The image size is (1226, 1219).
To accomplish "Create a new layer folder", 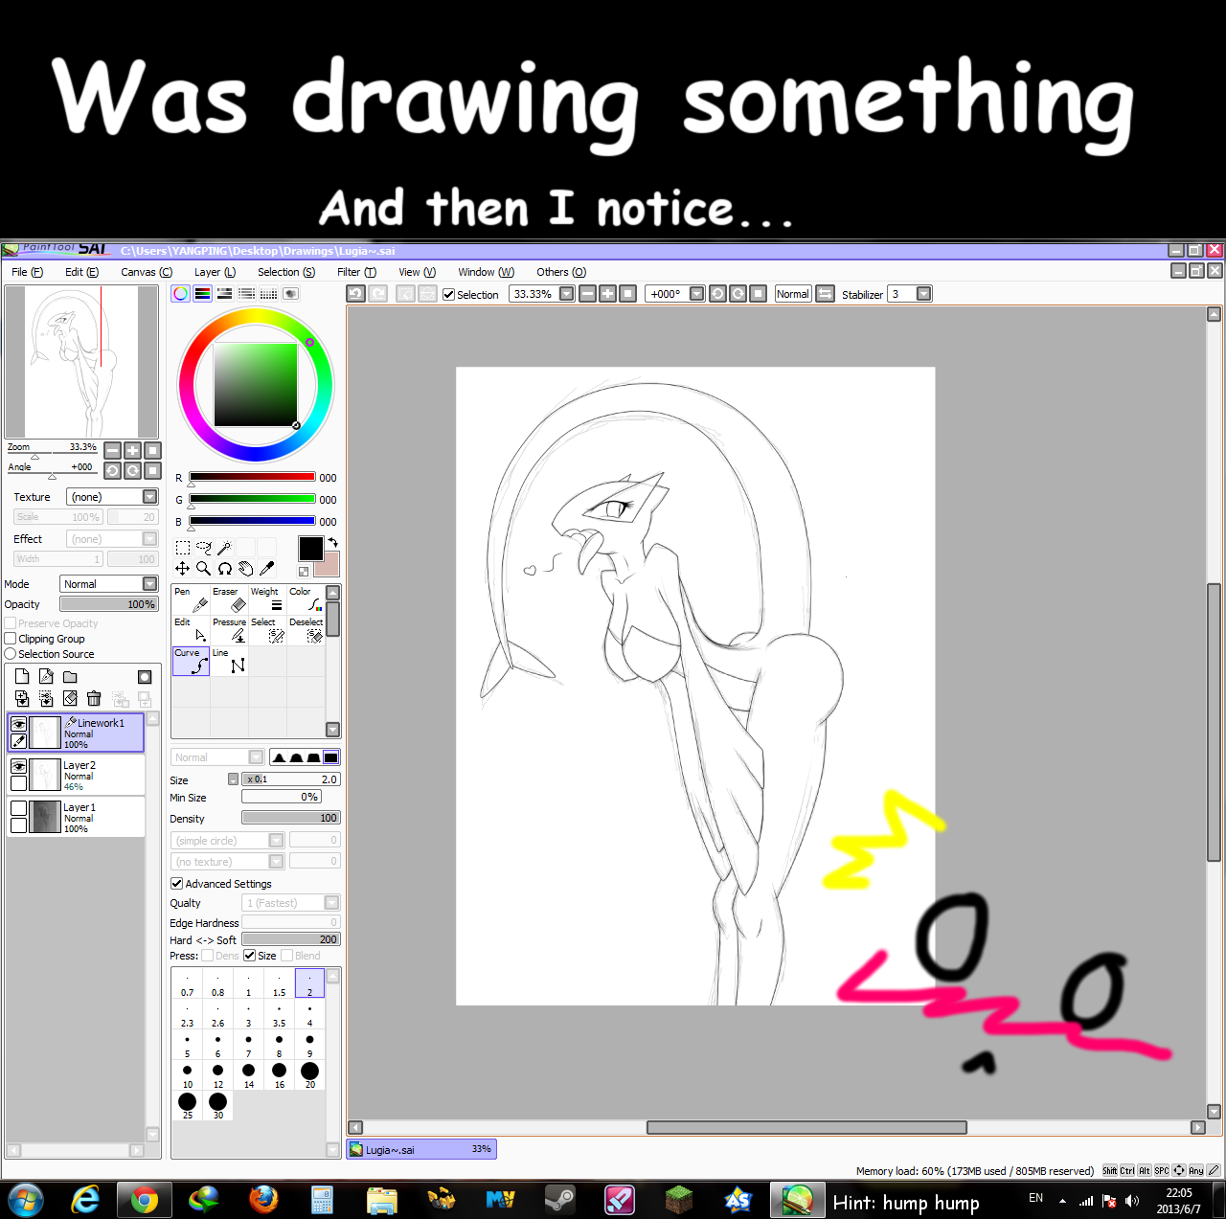I will (70, 677).
